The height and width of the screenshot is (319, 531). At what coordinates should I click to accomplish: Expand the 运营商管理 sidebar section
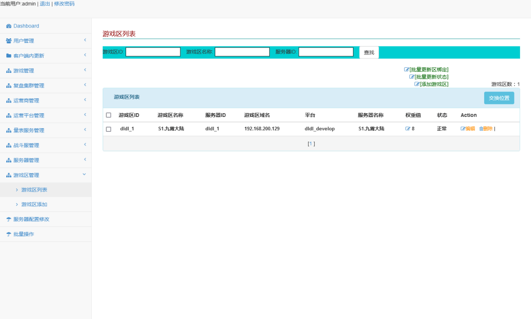point(46,100)
